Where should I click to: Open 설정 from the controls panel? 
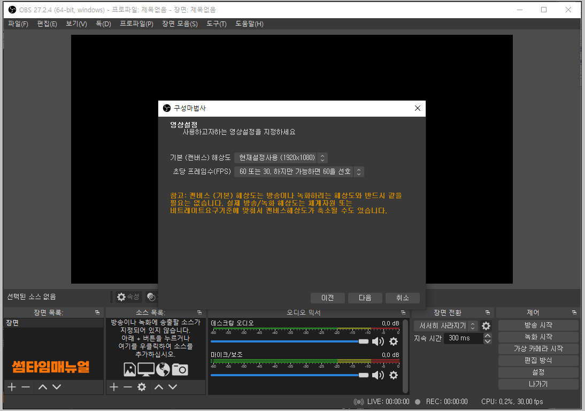pyautogui.click(x=538, y=372)
